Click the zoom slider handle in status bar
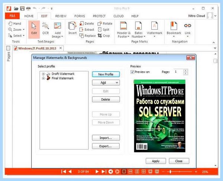Viewport: 223px width, 181px height. tap(170, 172)
